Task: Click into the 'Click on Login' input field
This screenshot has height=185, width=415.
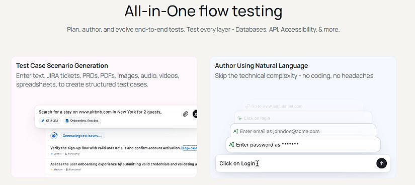Action: pos(303,163)
